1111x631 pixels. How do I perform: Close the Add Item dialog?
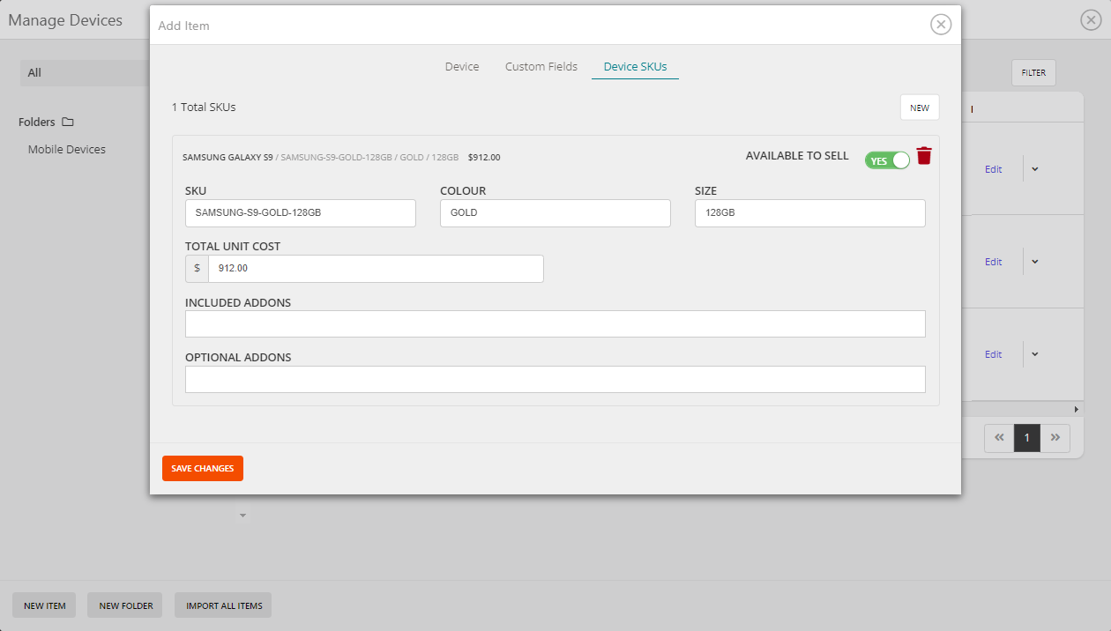pyautogui.click(x=941, y=25)
